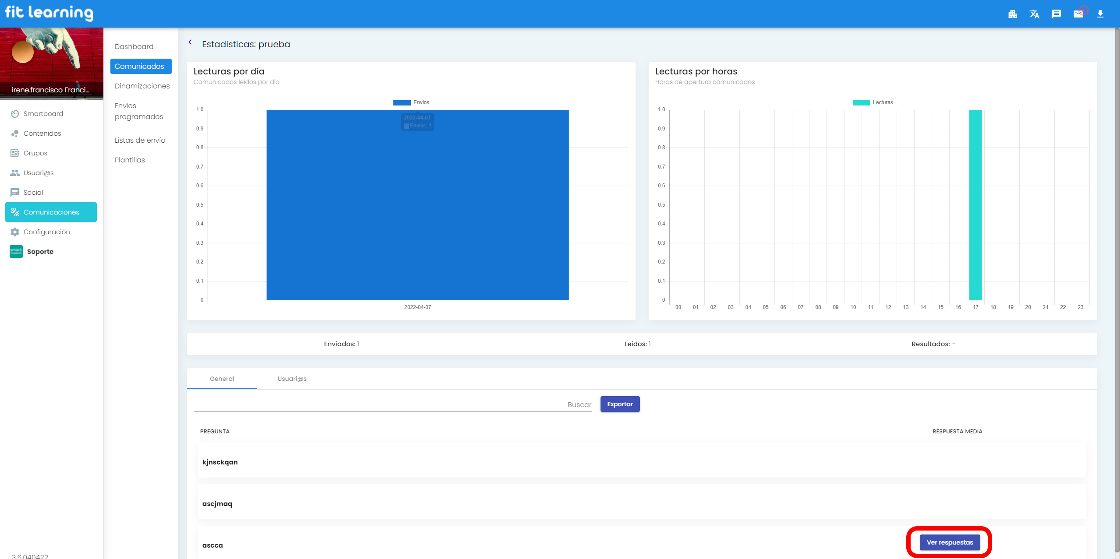This screenshot has width=1120, height=559.
Task: Click the download icon in top bar
Action: (x=1100, y=14)
